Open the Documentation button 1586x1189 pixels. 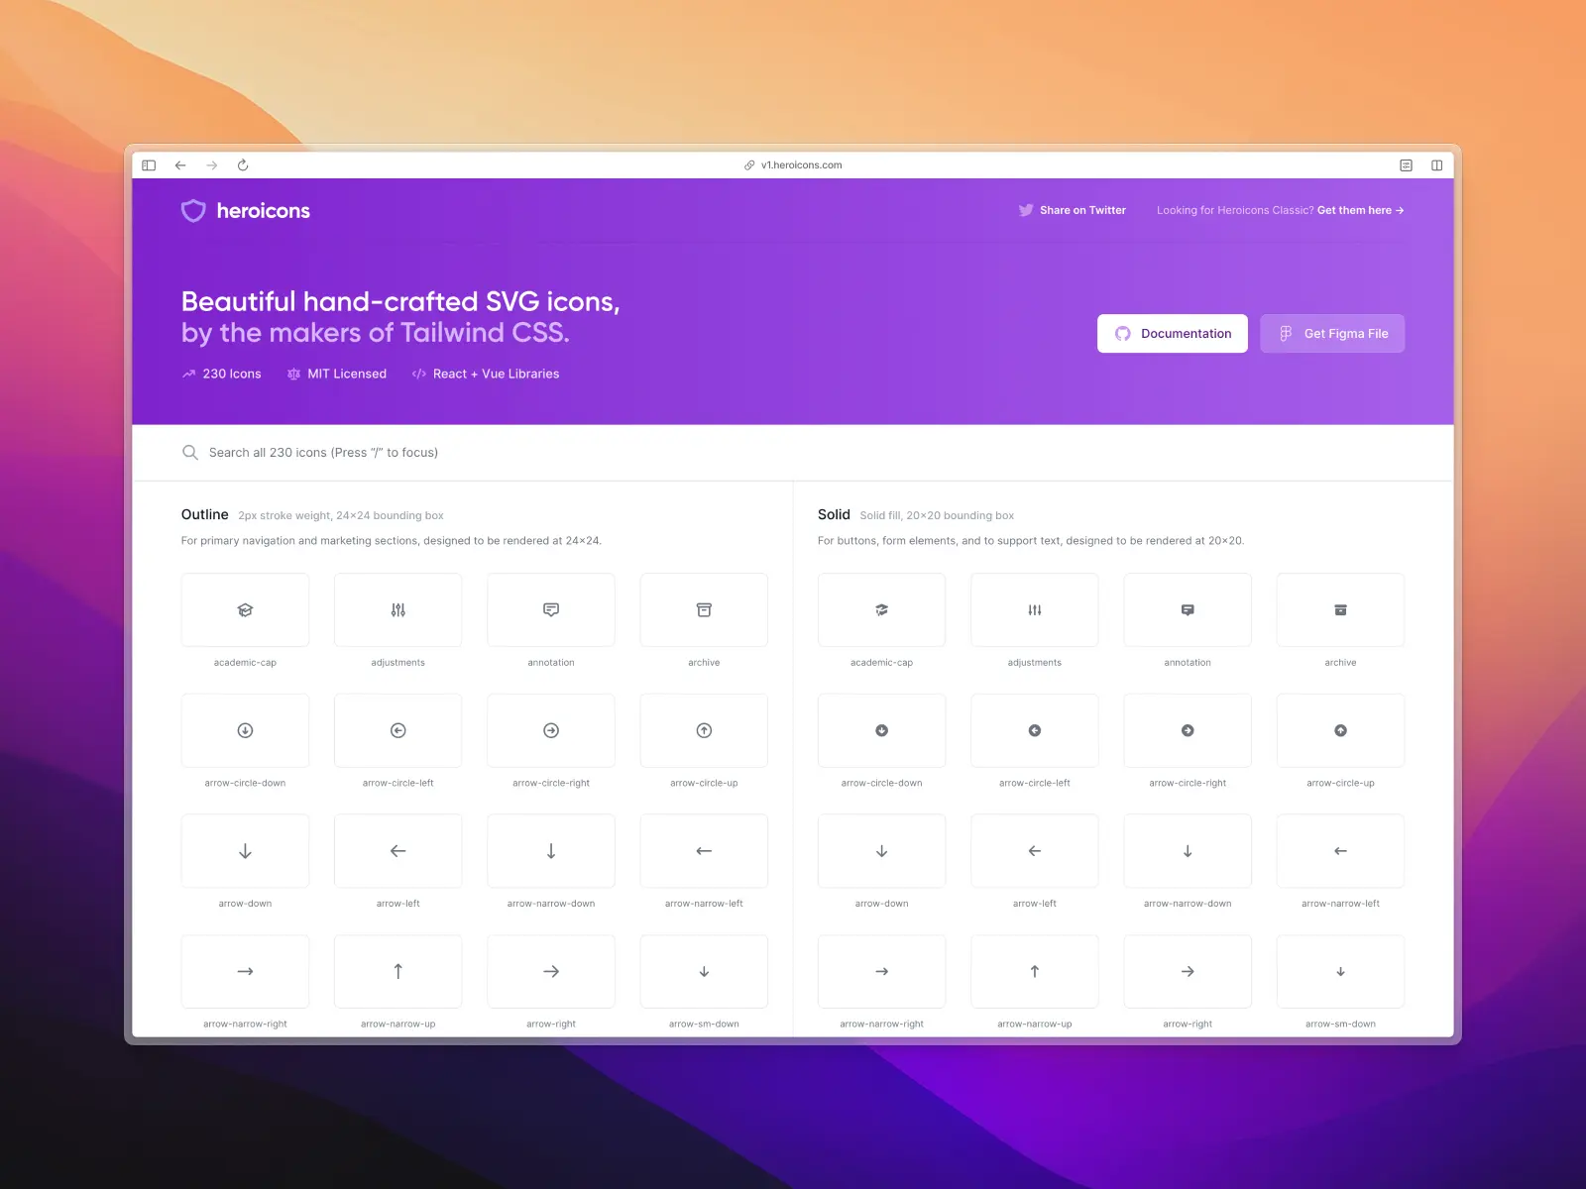tap(1173, 334)
